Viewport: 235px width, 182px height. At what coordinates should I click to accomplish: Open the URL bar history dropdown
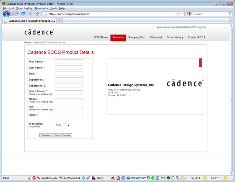point(182,14)
